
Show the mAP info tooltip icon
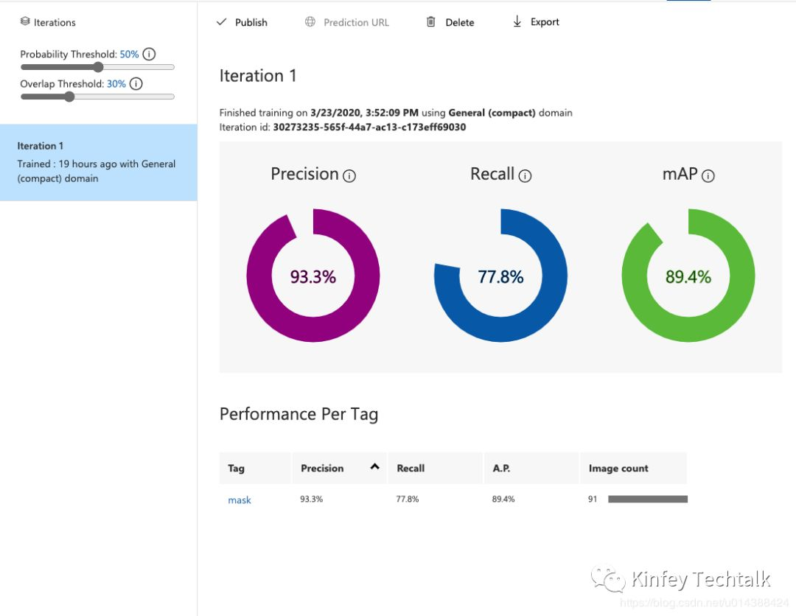(x=708, y=176)
